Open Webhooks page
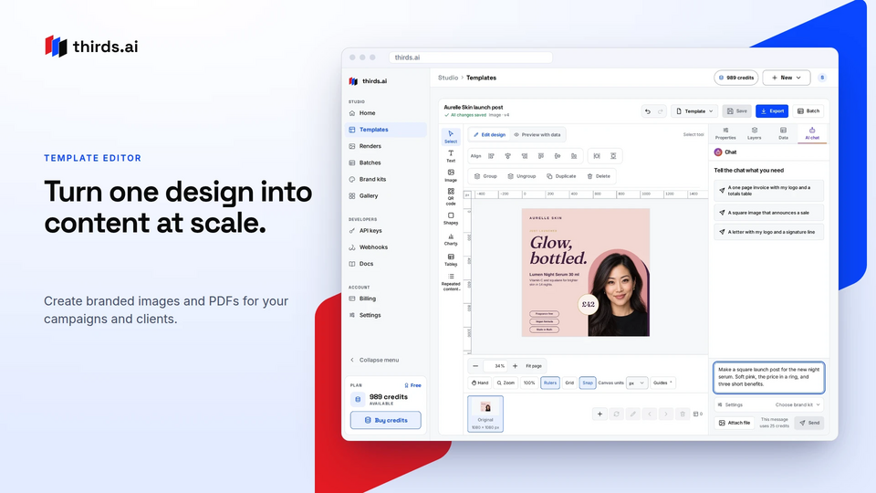Image resolution: width=876 pixels, height=493 pixels. click(385, 247)
